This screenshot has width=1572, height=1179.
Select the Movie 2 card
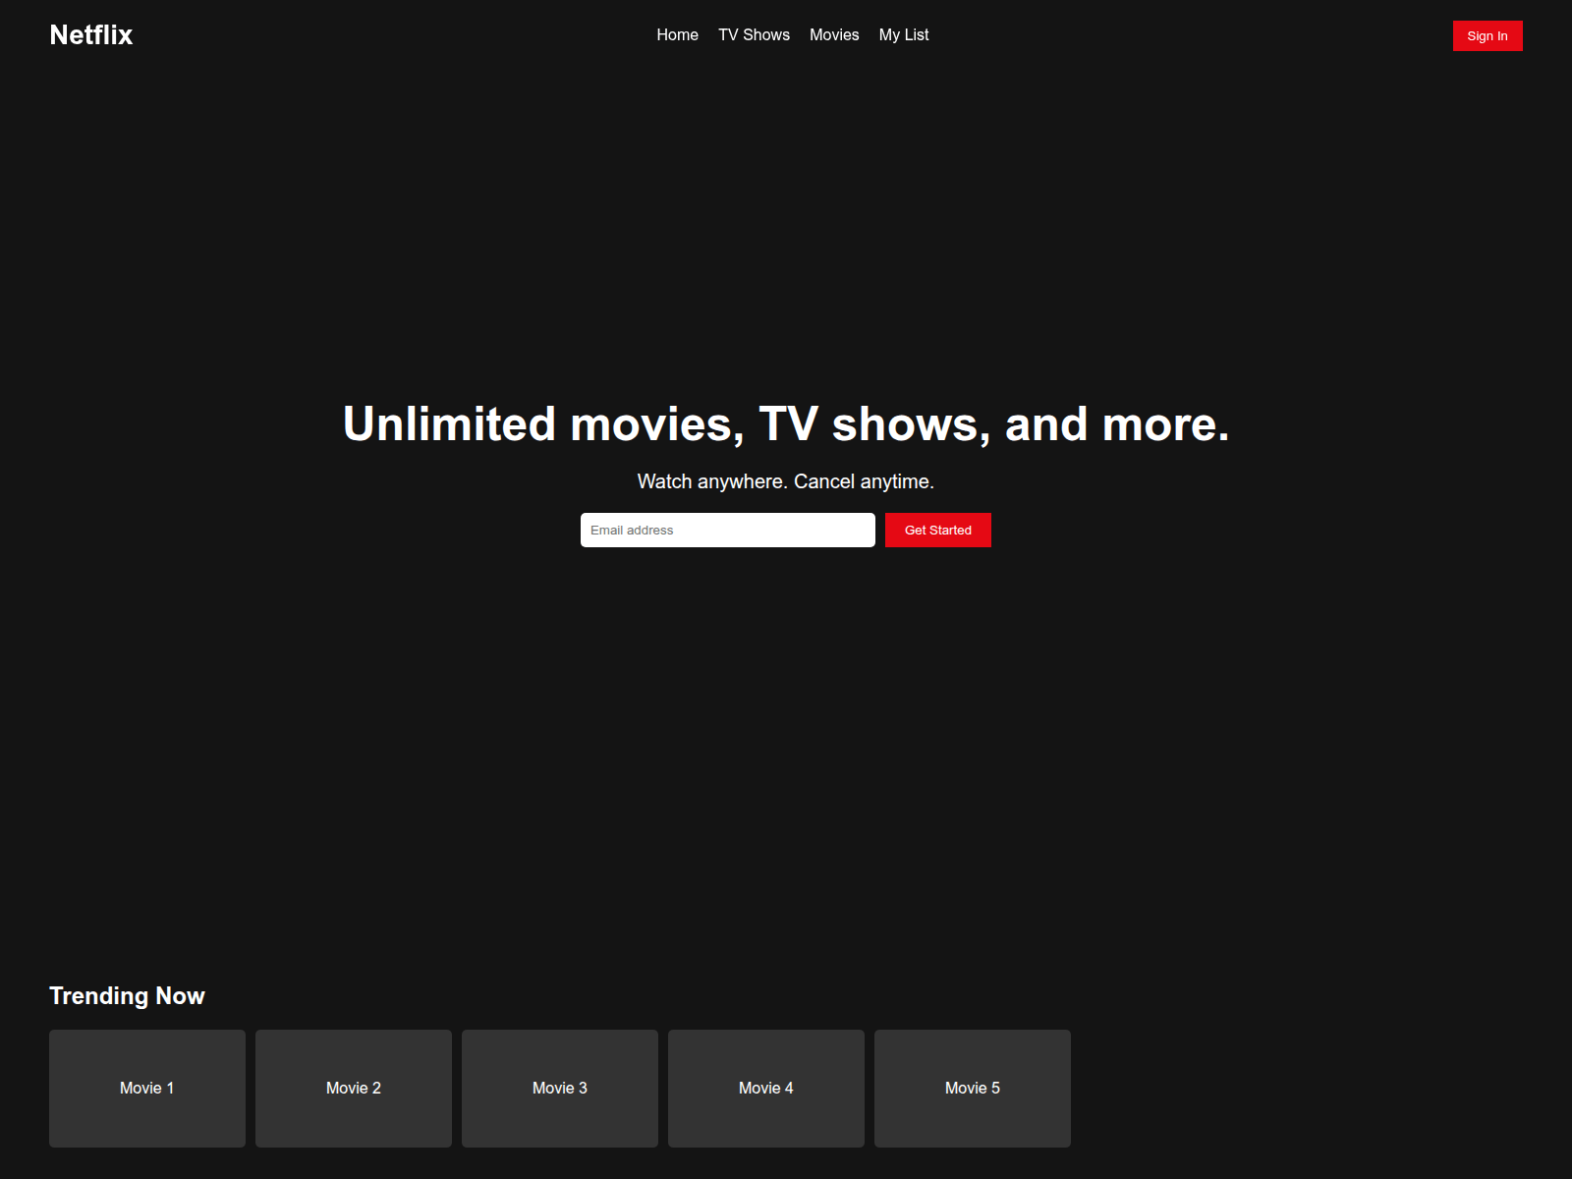tap(354, 1088)
